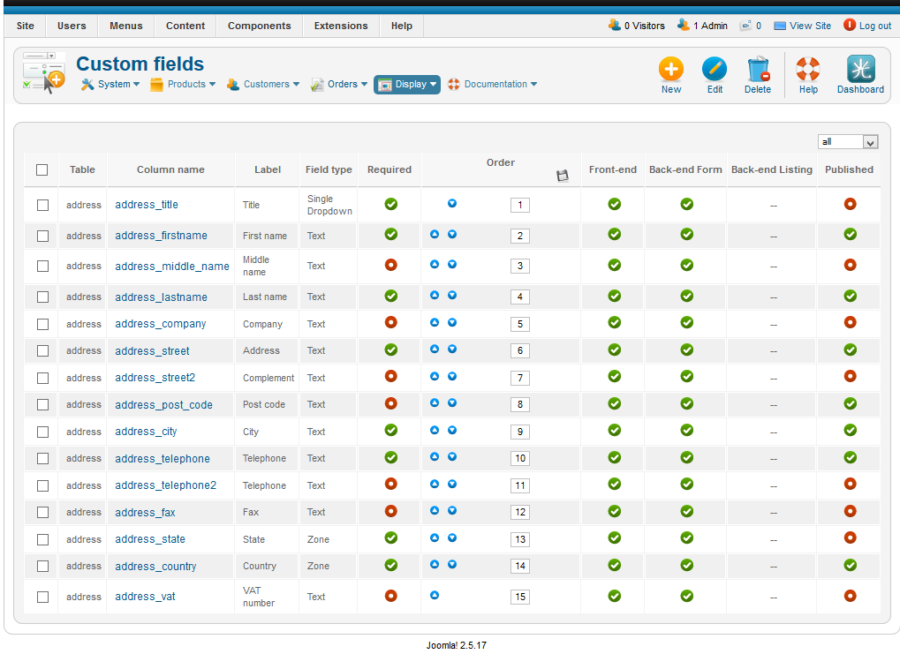Open the Components menu

pos(260,26)
